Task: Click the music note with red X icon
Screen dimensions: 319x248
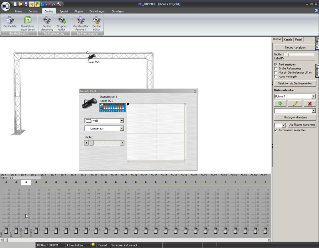Action: pyautogui.click(x=48, y=4)
